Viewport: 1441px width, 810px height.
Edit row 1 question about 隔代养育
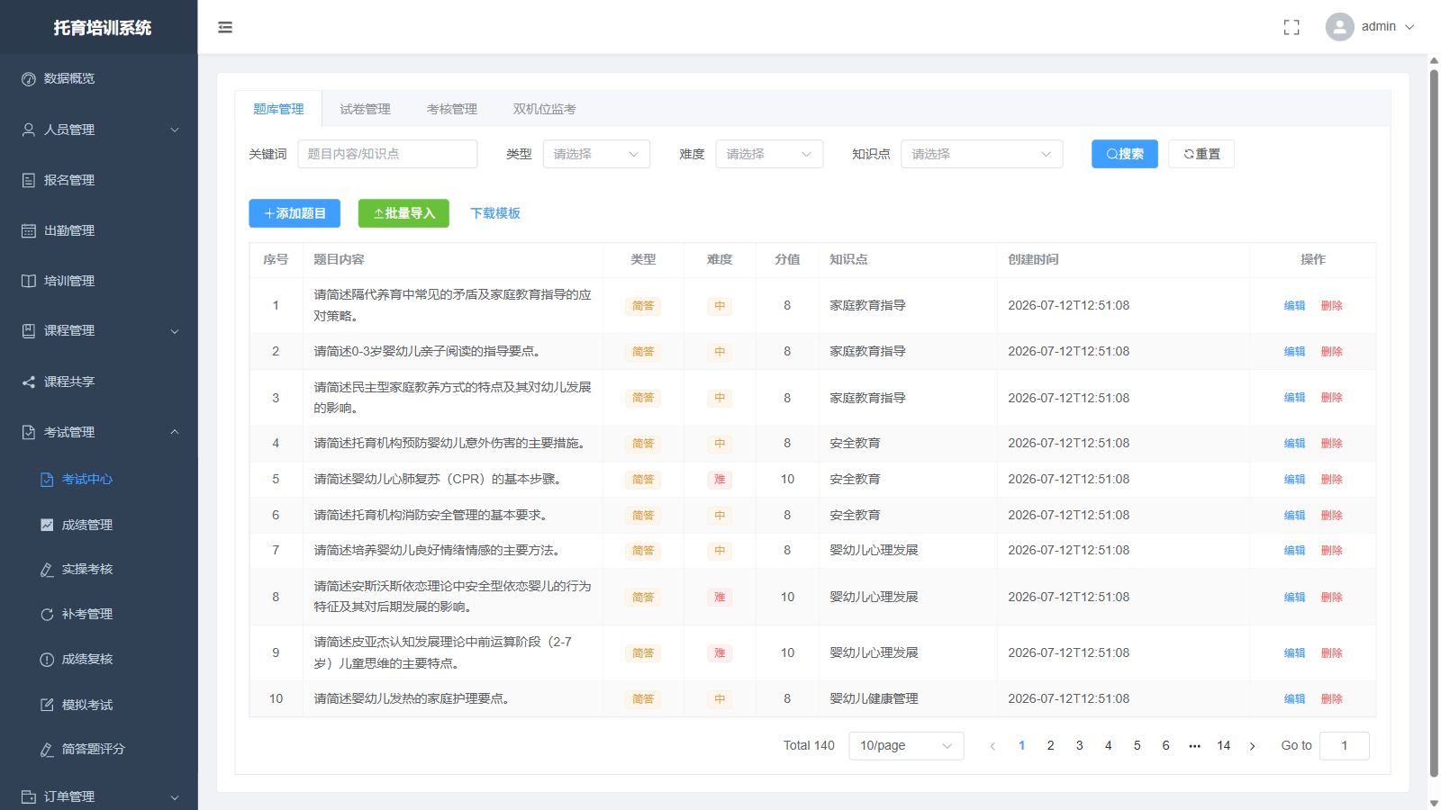click(x=1294, y=306)
